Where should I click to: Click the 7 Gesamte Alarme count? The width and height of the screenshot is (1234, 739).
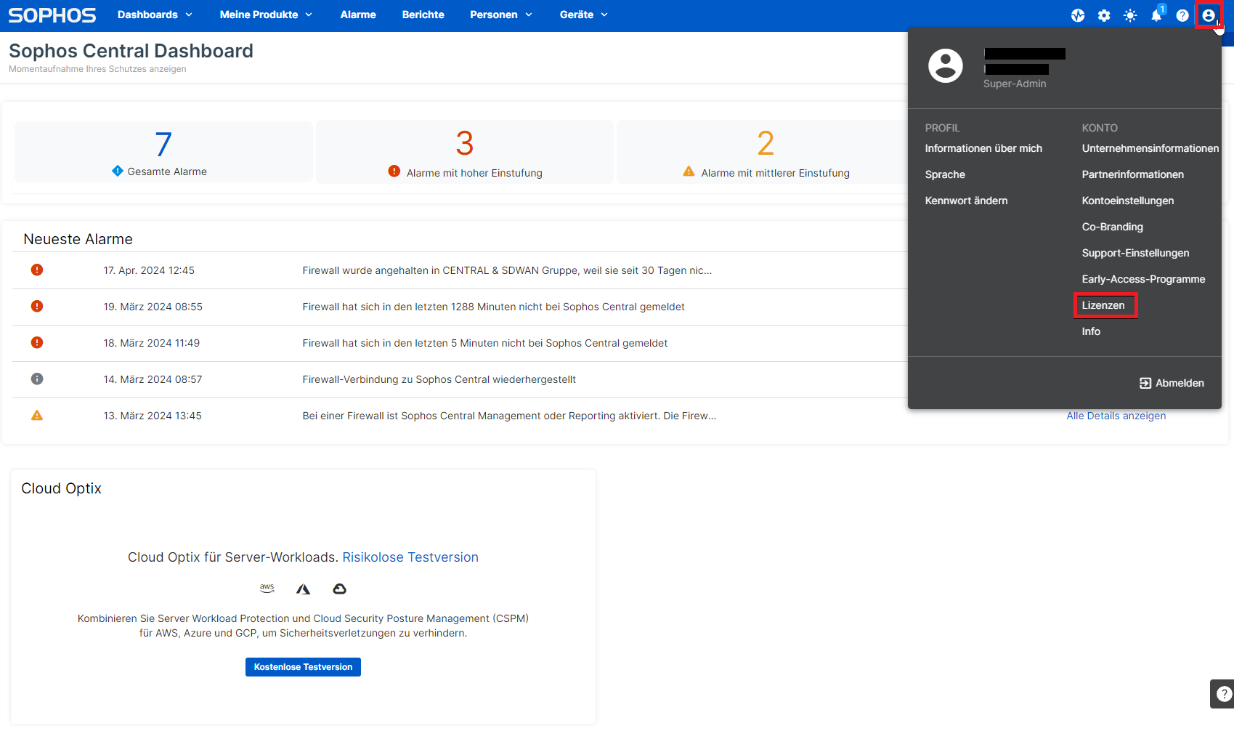tap(163, 144)
